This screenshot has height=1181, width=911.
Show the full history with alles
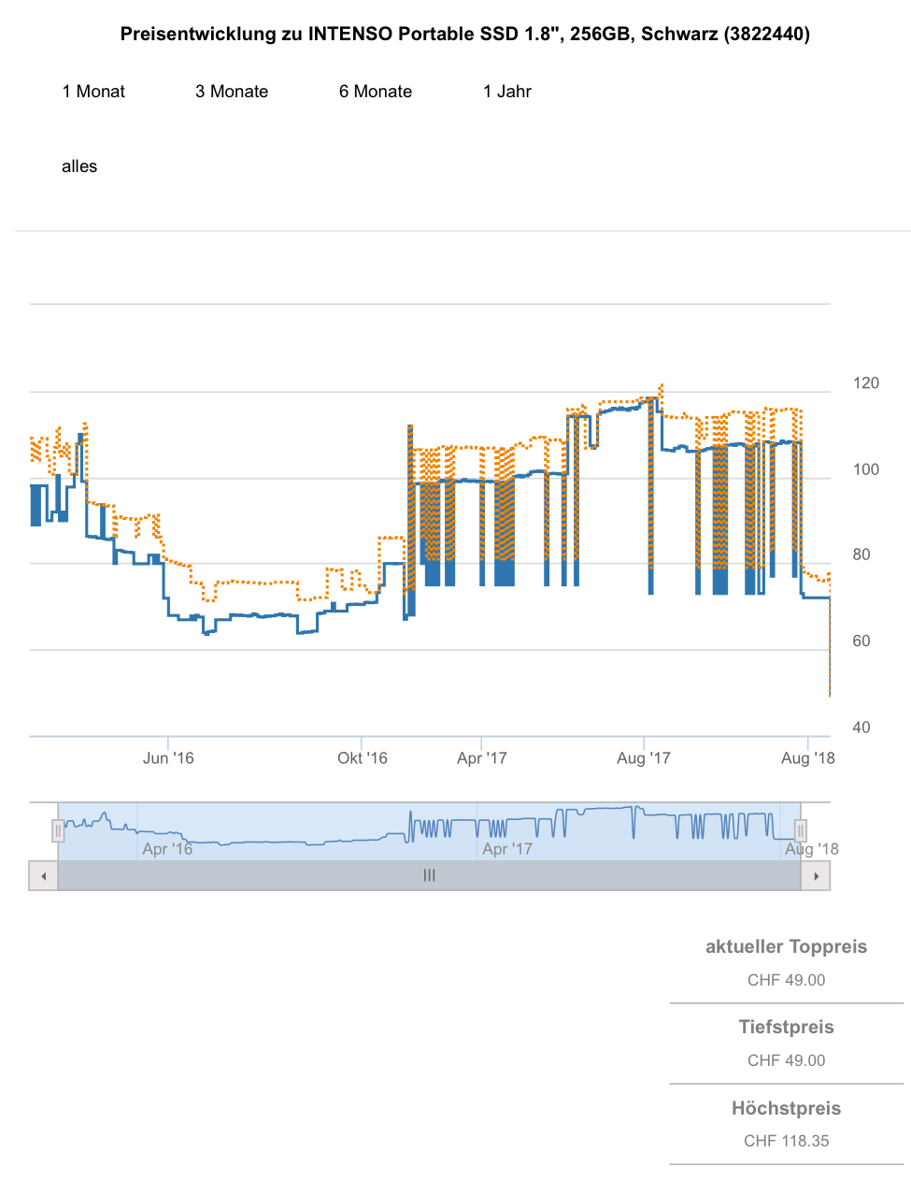[x=79, y=166]
